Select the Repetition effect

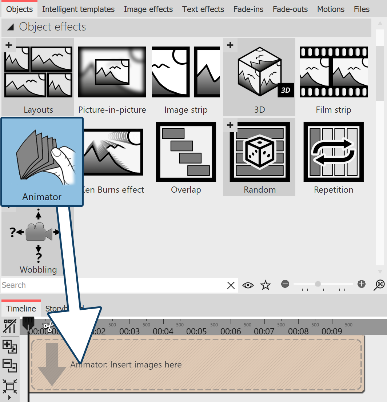[333, 152]
